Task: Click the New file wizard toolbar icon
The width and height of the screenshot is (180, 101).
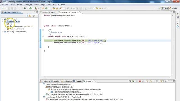Action: [x=4, y=8]
